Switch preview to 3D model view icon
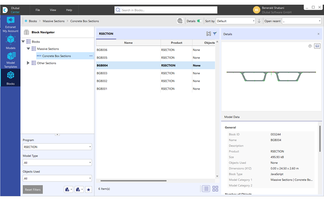Screen dimensions: 324x201 coord(310,46)
